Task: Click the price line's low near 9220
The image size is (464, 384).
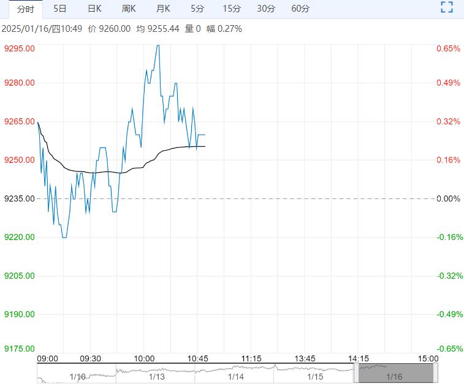Action: pos(64,237)
